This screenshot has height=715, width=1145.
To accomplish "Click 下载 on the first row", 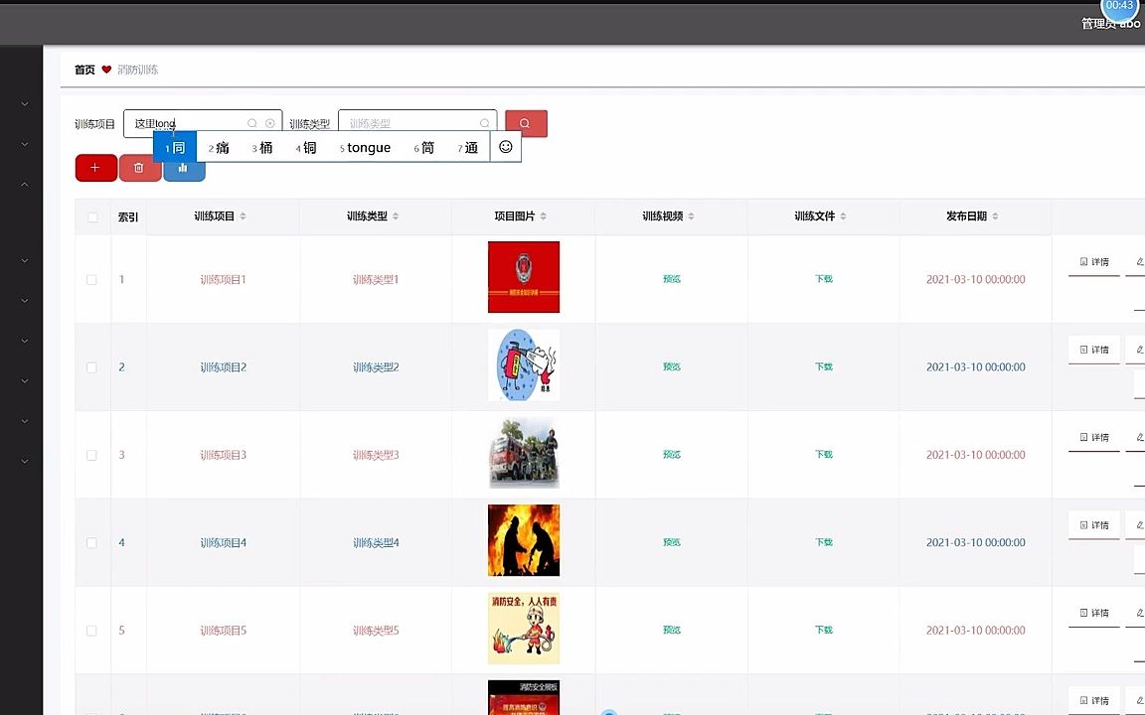I will (x=823, y=279).
